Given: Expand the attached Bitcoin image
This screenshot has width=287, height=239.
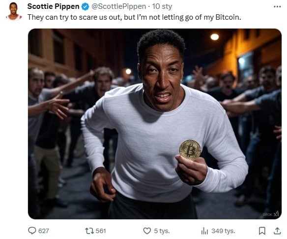Looking at the screenshot, I should (x=155, y=124).
